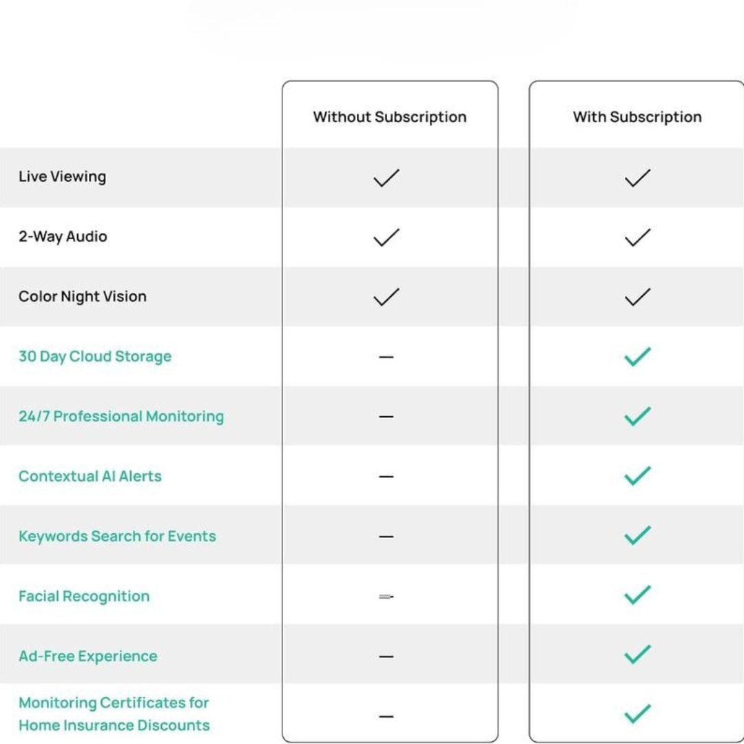Open the 24/7 Professional Monitoring feature link
This screenshot has height=744, width=744.
tap(121, 417)
